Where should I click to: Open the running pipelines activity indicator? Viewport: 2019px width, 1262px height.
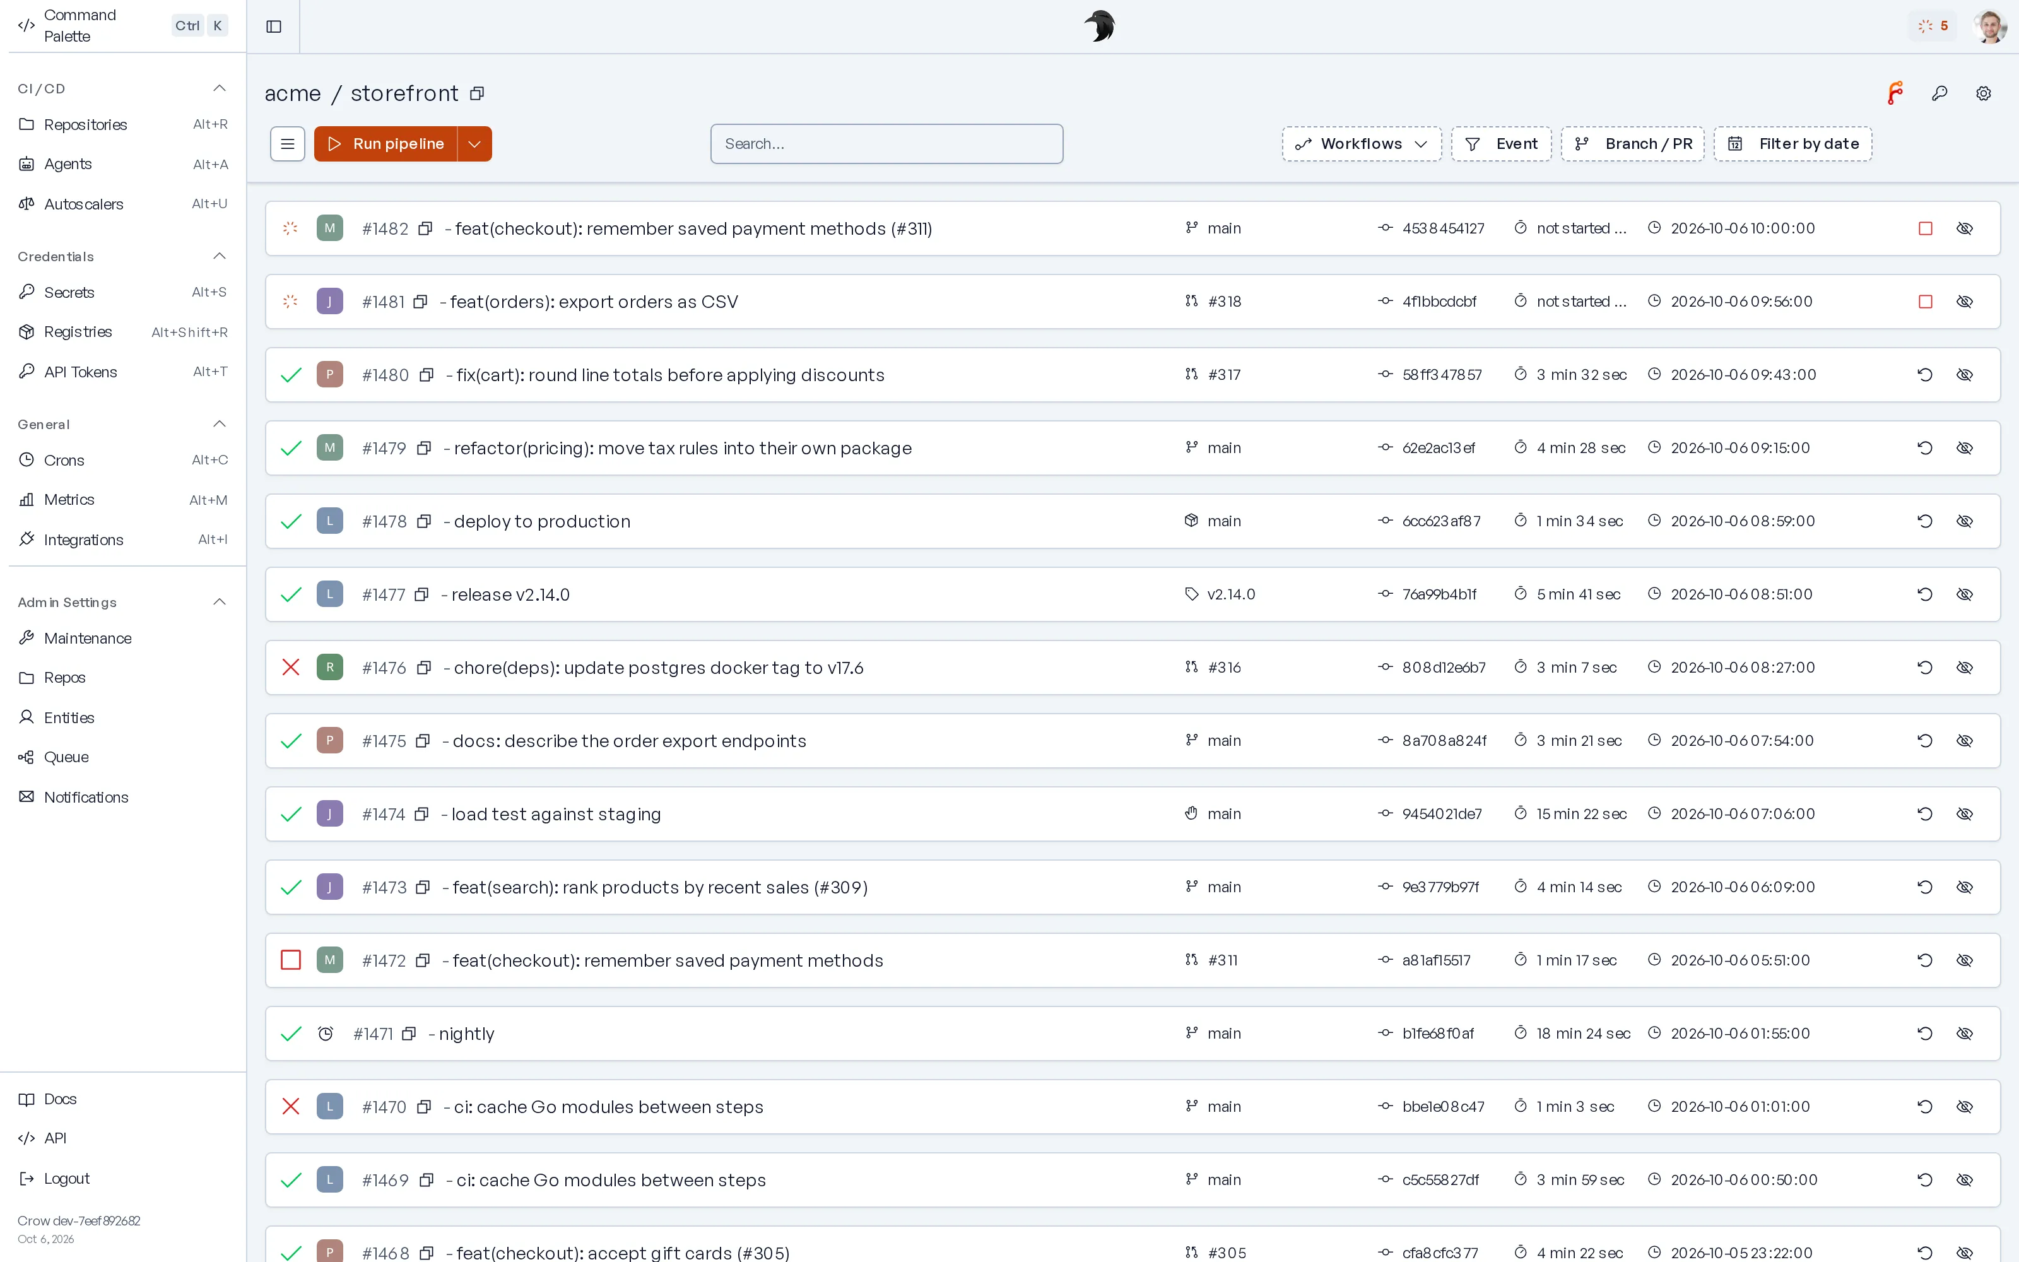pos(1932,26)
